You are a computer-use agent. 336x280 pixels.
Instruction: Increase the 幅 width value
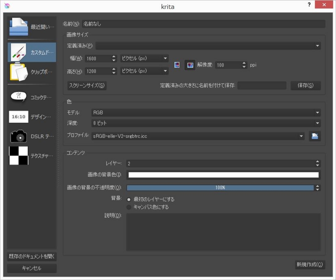pyautogui.click(x=114, y=57)
